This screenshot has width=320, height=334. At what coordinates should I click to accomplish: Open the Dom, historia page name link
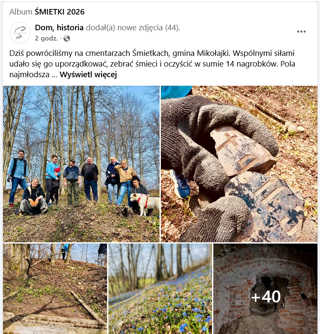(x=59, y=27)
